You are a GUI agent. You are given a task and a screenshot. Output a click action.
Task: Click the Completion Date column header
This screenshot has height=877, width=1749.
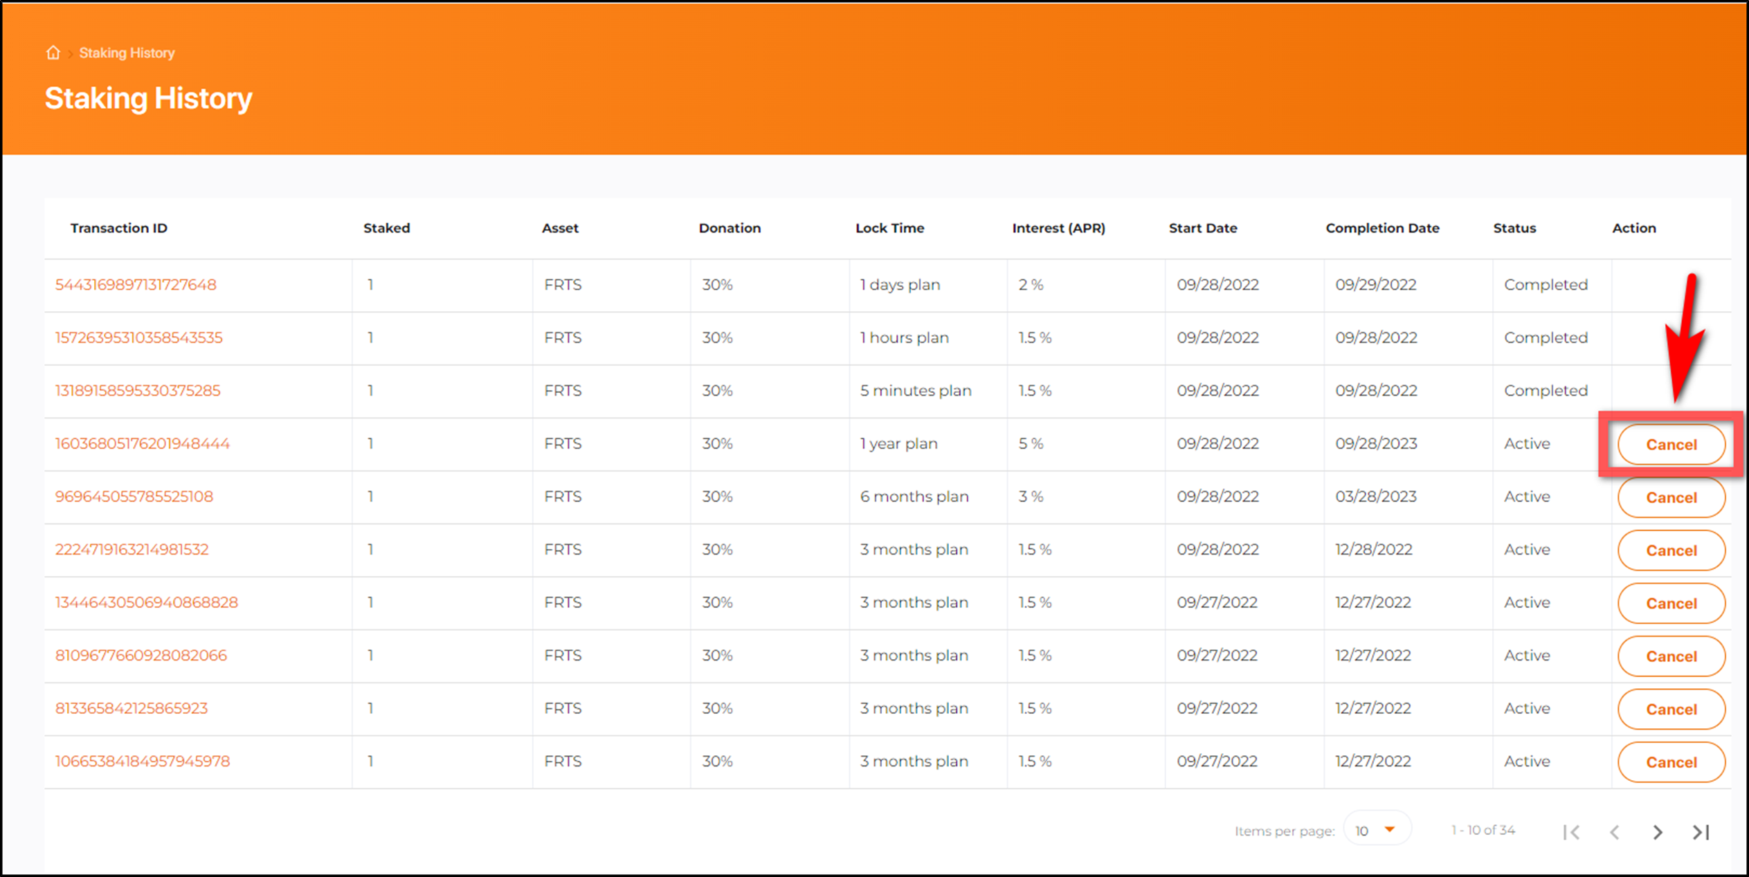tap(1381, 228)
